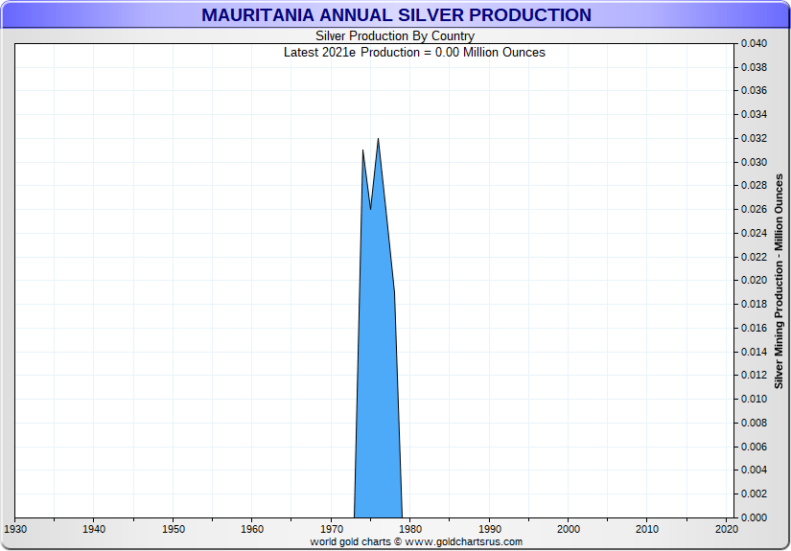Click the 1990 label on x-axis
This screenshot has width=791, height=551.
coord(489,529)
